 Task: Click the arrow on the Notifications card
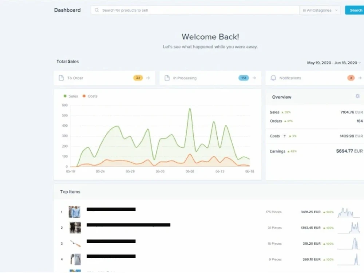(x=360, y=78)
